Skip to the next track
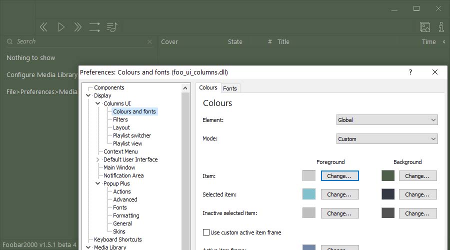This screenshot has height=250, width=450. pyautogui.click(x=77, y=27)
